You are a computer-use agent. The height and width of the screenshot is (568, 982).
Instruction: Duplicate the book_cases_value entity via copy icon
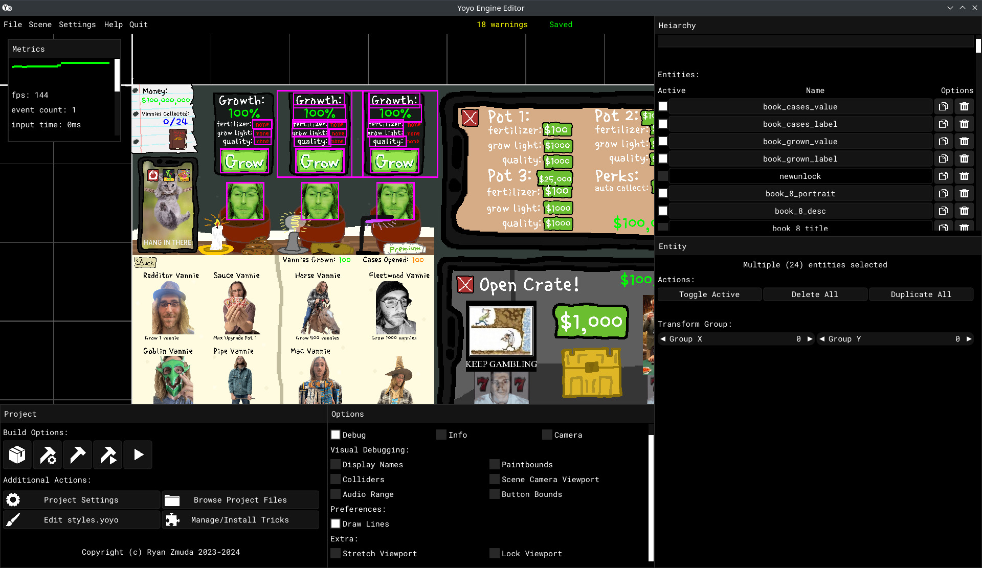[x=943, y=107]
